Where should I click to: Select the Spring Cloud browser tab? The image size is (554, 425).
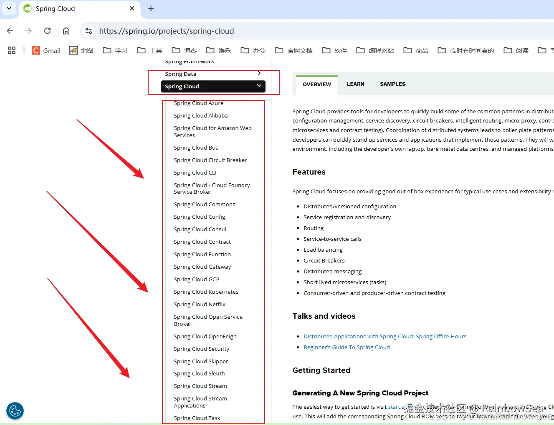[x=80, y=9]
